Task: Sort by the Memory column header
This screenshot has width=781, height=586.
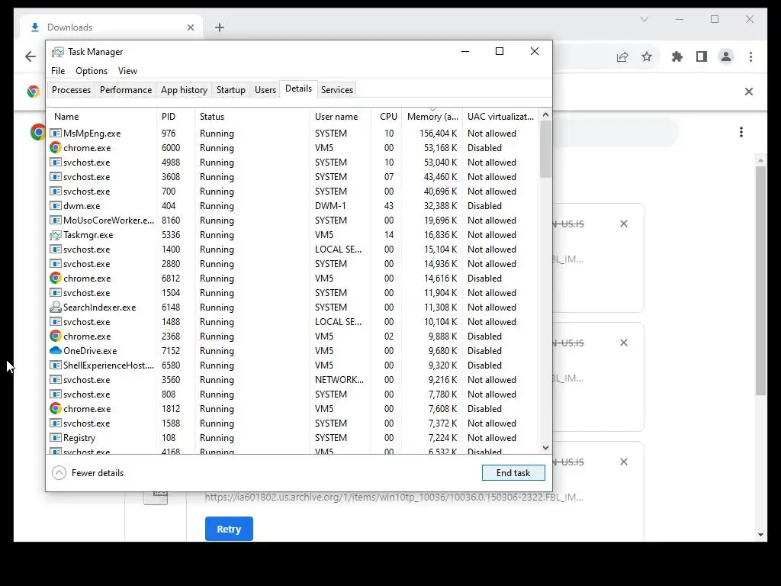Action: [432, 117]
